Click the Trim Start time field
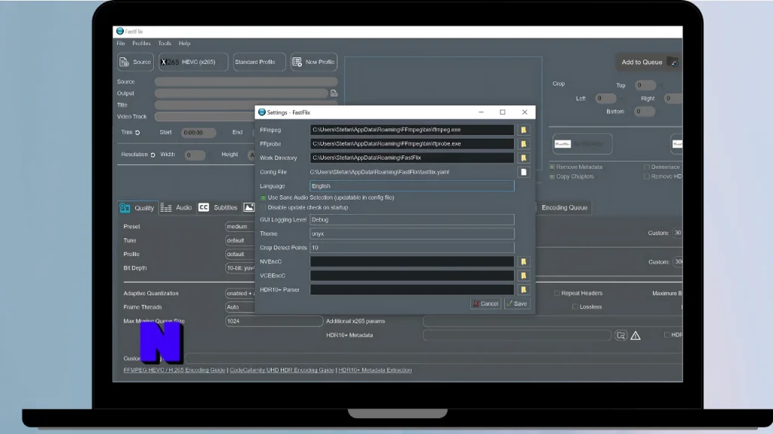This screenshot has width=773, height=434. (x=199, y=133)
